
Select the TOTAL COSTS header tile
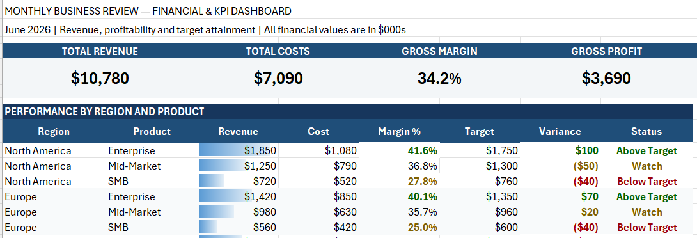[278, 51]
